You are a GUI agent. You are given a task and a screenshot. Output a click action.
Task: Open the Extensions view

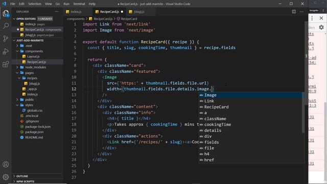tap(6, 64)
